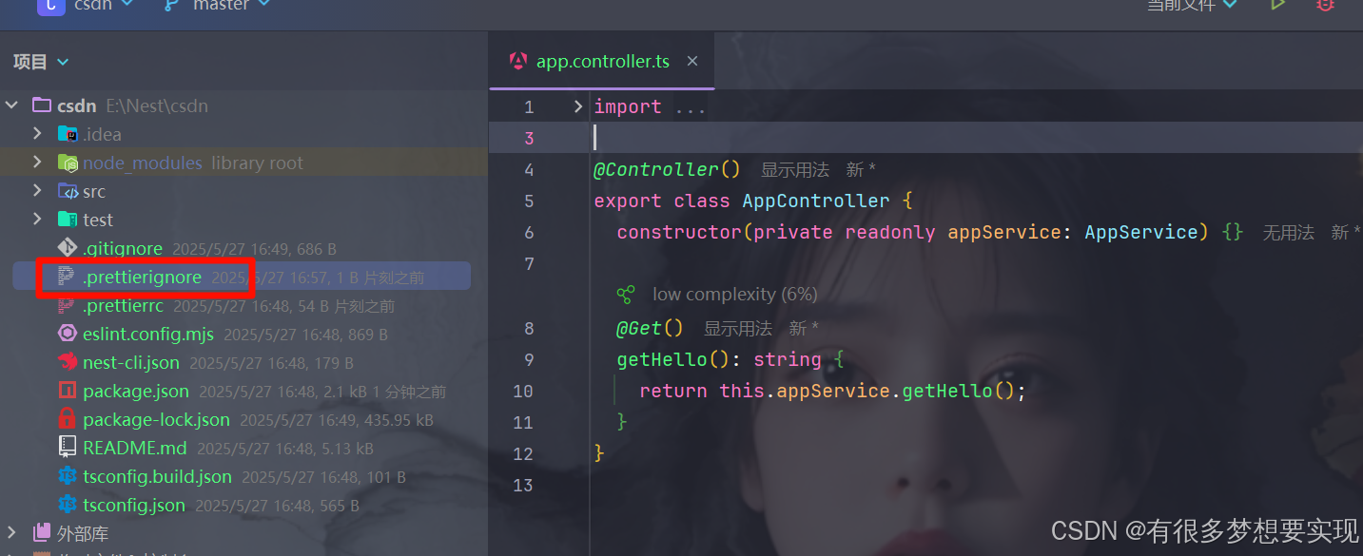Click the .gitignore file icon

pos(68,248)
